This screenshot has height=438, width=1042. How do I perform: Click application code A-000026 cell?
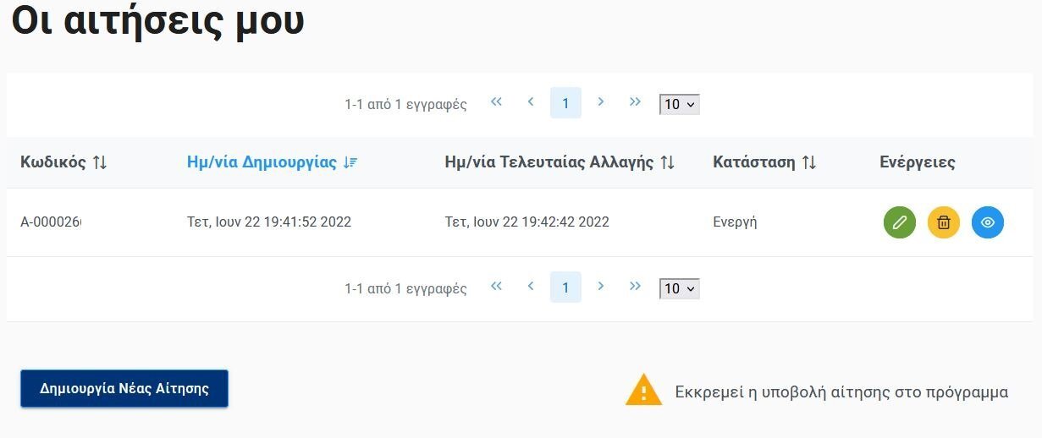coord(51,222)
